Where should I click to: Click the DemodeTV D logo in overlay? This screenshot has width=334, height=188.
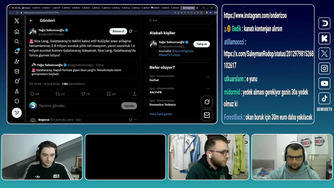(324, 23)
